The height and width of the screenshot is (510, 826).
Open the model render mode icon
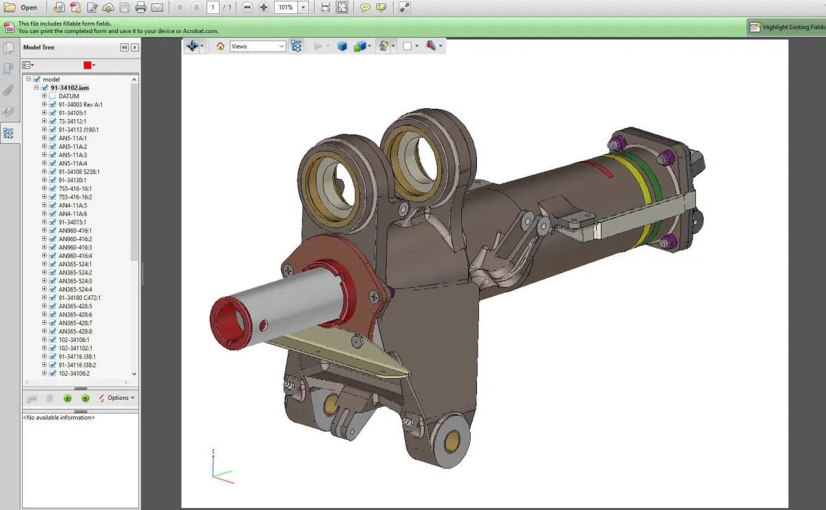coord(359,46)
